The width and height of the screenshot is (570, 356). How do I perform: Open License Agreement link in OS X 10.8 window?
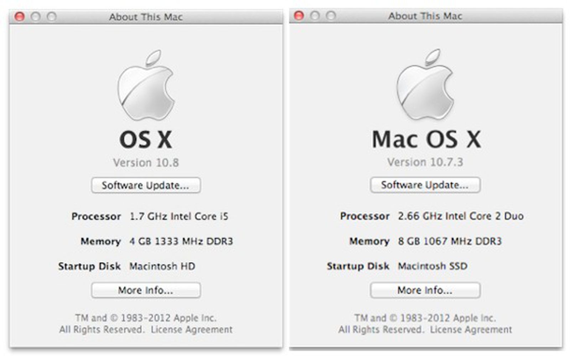pos(192,330)
